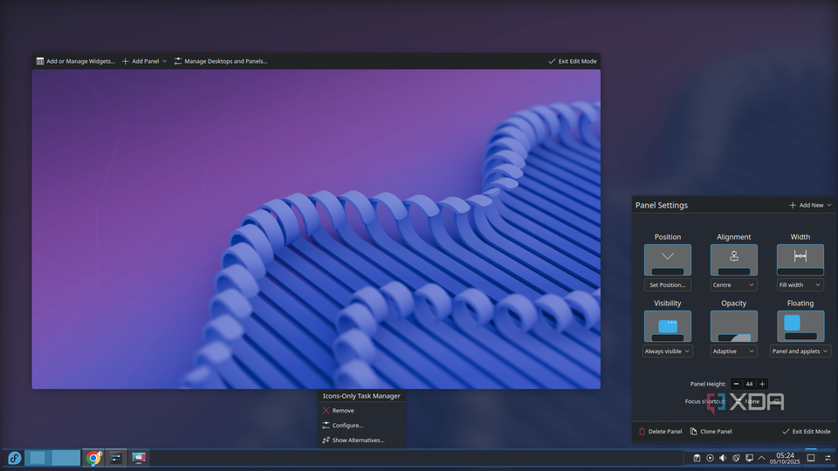The image size is (838, 471).
Task: Click the Google Chrome taskbar icon
Action: click(x=93, y=458)
